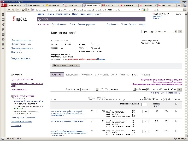188x141 pixels.
Task: Toggle checkbox in third keyword row
Action: tap(176, 131)
